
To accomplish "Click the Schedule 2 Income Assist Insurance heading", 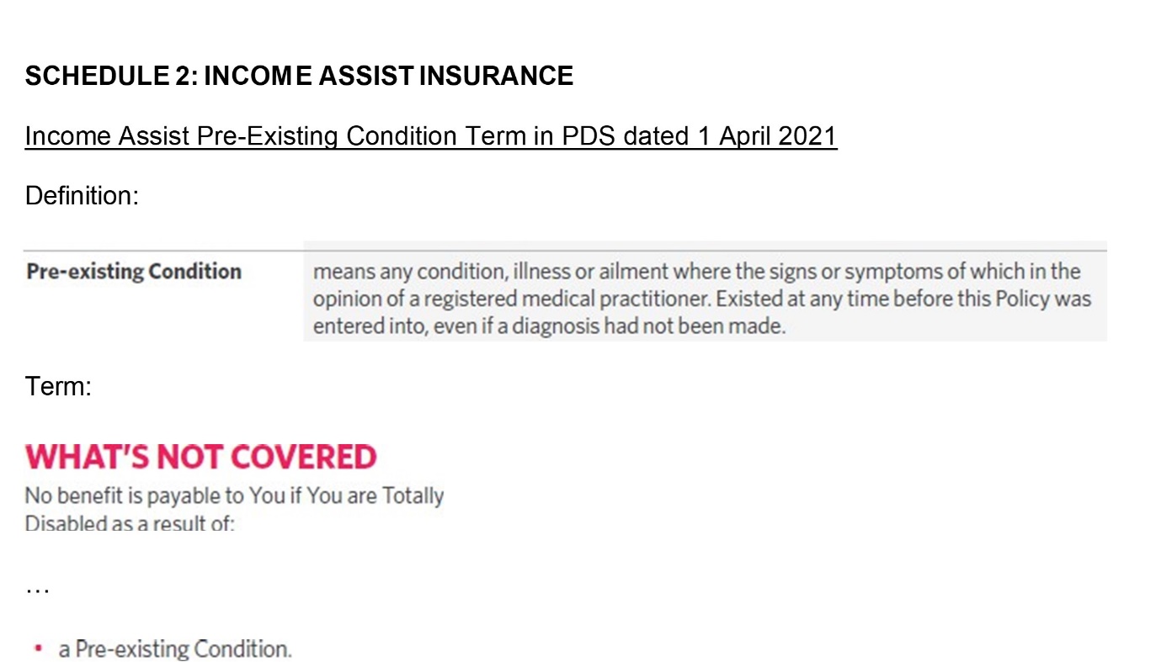I will pos(299,76).
